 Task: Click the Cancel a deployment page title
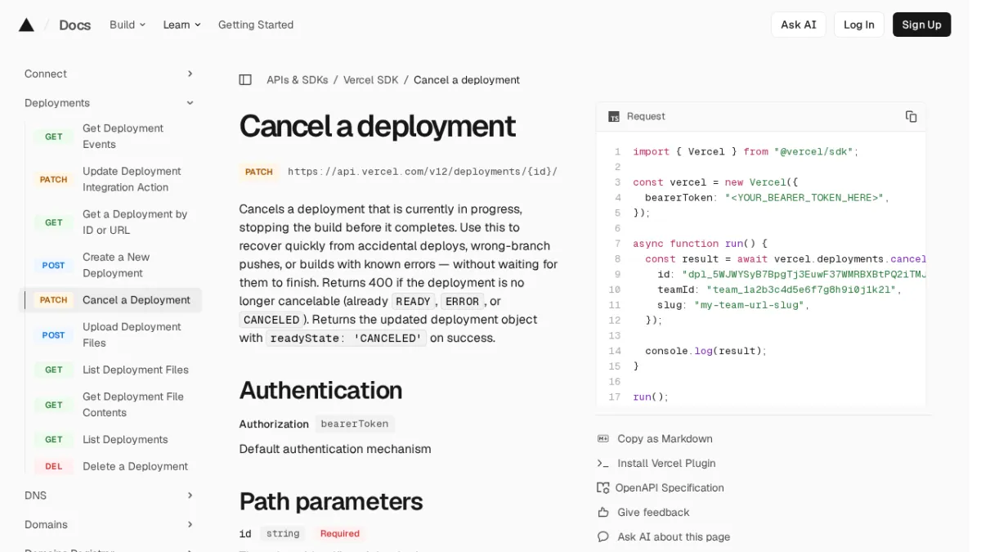point(377,127)
